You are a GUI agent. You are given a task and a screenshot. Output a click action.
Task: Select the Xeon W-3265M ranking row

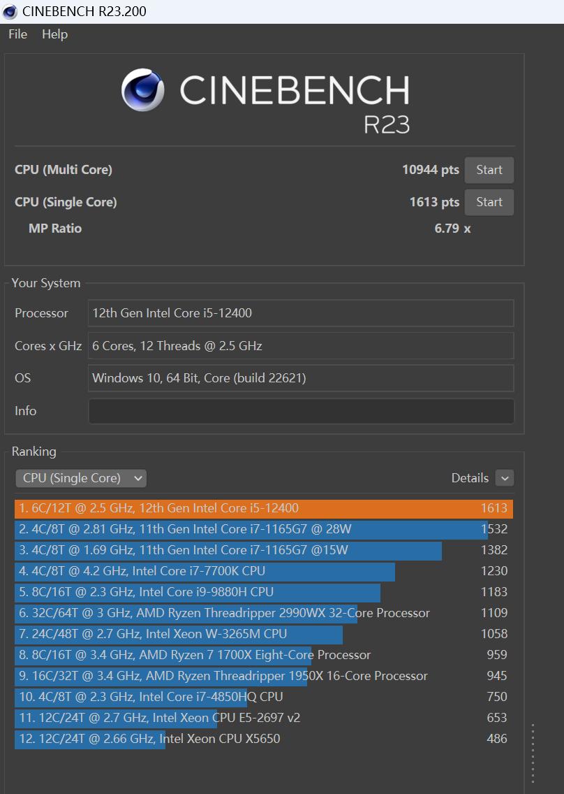(x=263, y=634)
